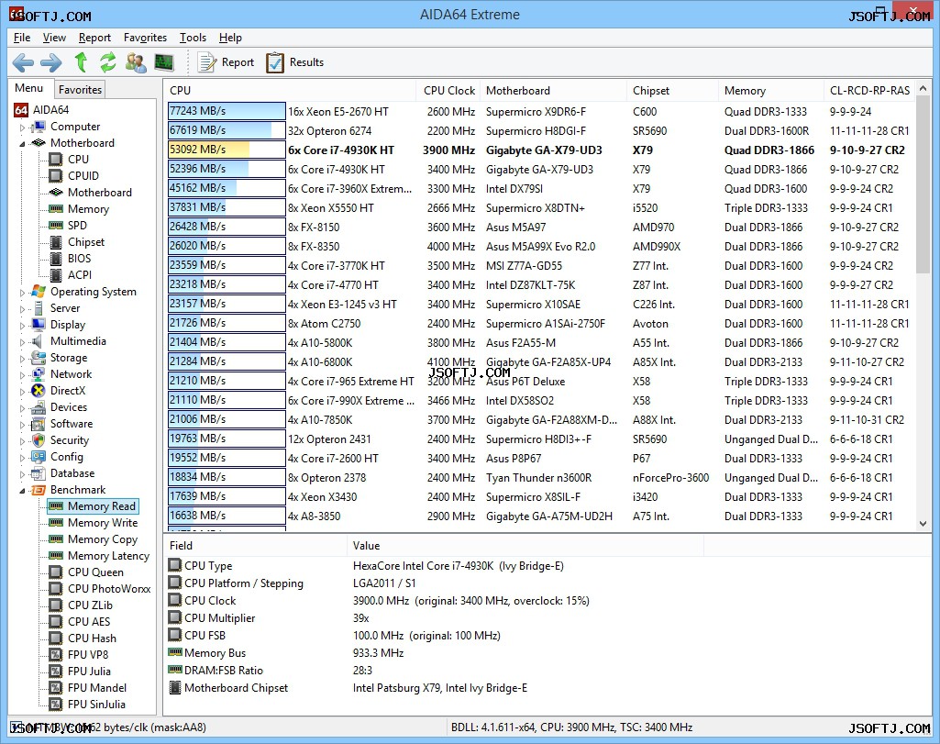Click the 77243 MB/s result bar
The height and width of the screenshot is (744, 940).
click(227, 111)
